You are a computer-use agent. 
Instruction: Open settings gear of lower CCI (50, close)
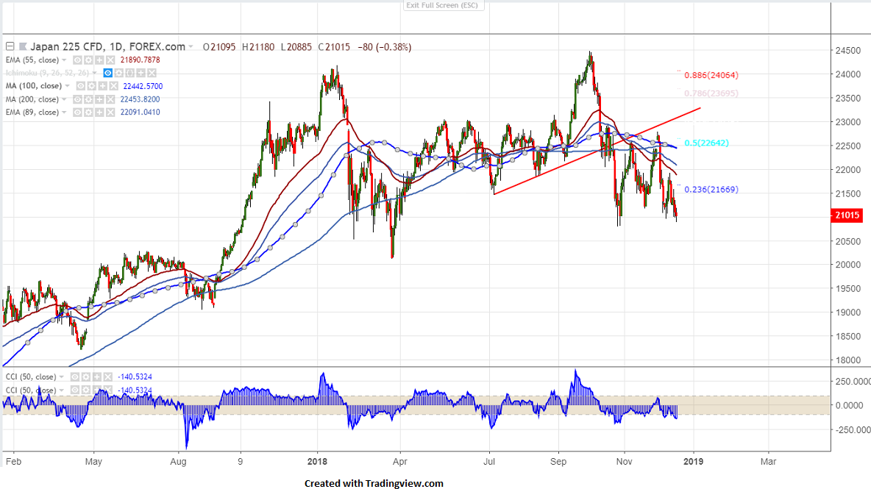tap(86, 390)
